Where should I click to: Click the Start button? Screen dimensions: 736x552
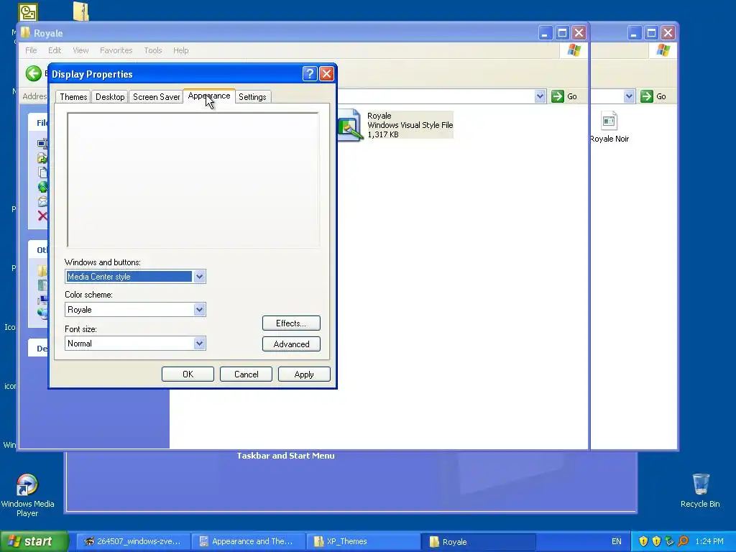(x=34, y=541)
